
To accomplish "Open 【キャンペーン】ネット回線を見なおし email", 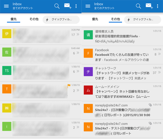I will [x=122, y=92].
